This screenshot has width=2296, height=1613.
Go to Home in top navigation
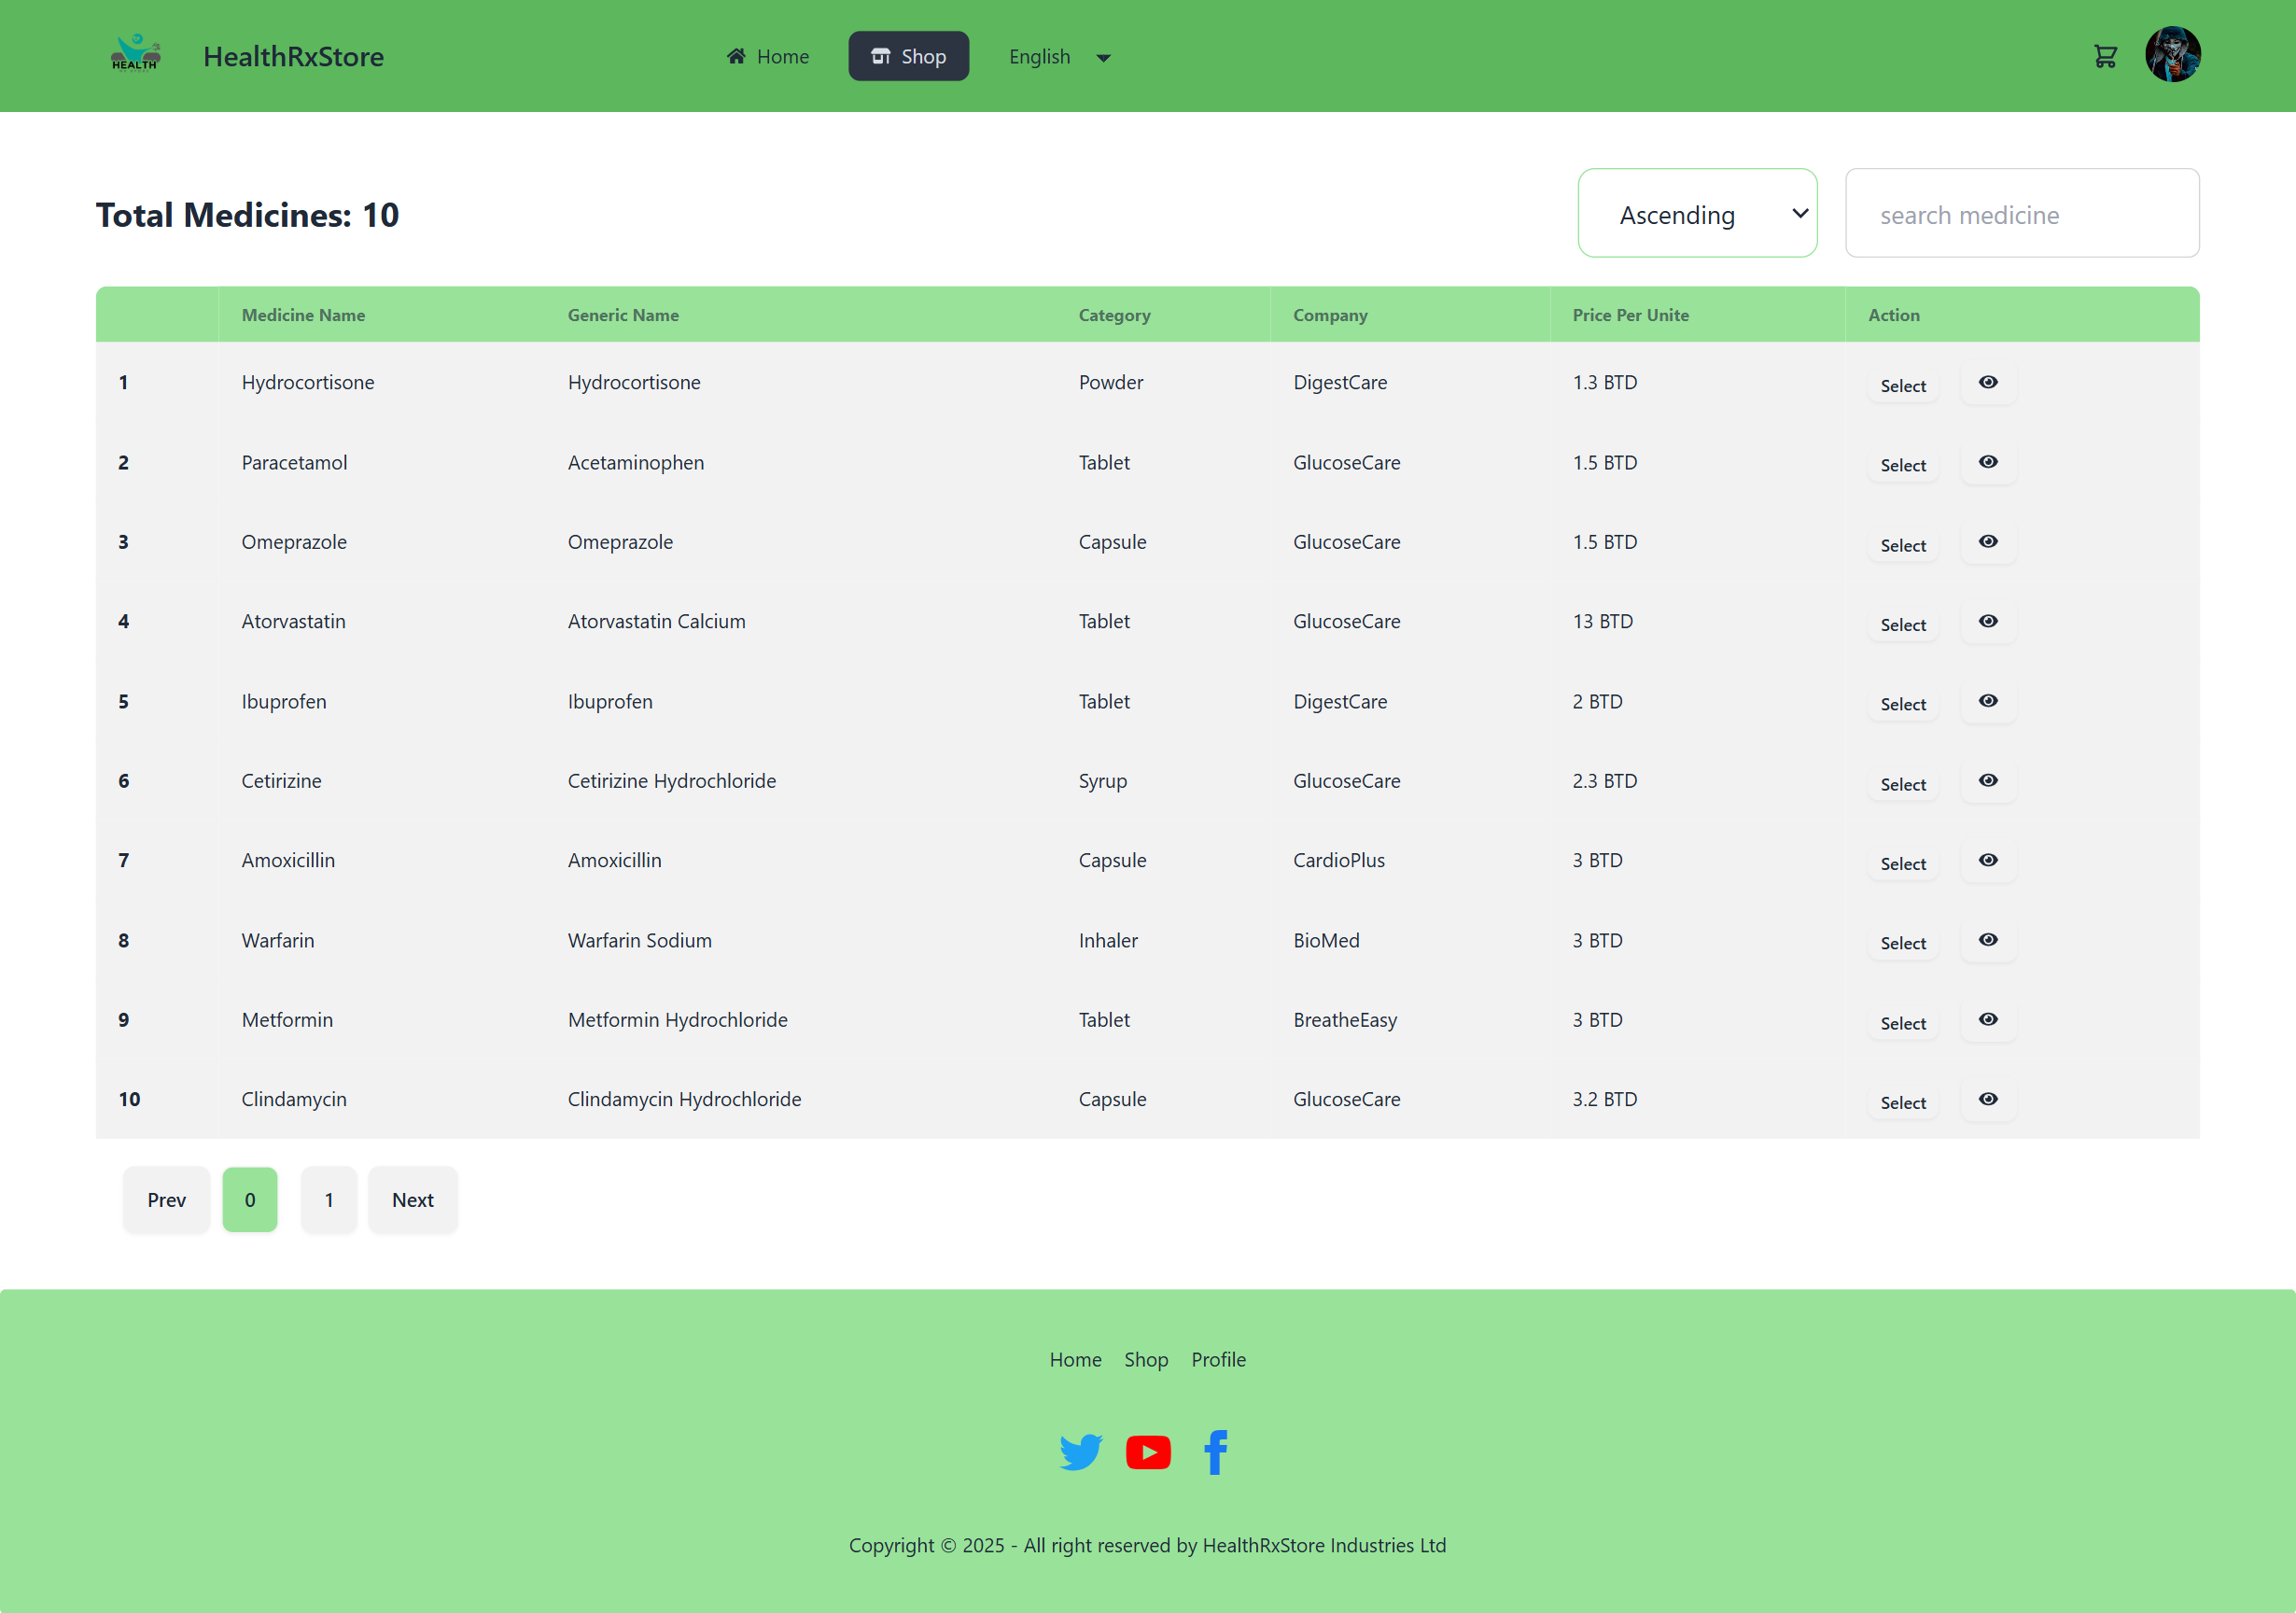point(768,57)
